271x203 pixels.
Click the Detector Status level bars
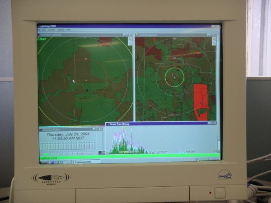pos(68,146)
